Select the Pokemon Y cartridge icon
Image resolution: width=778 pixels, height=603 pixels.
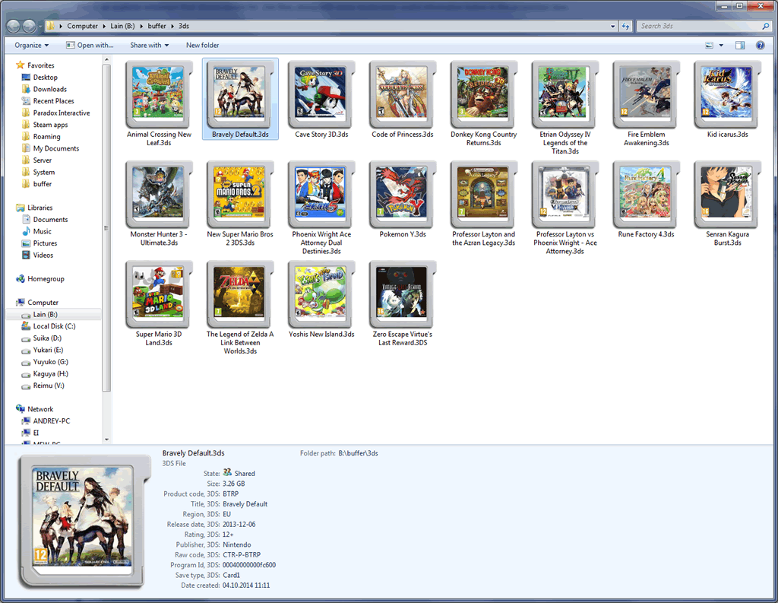403,194
